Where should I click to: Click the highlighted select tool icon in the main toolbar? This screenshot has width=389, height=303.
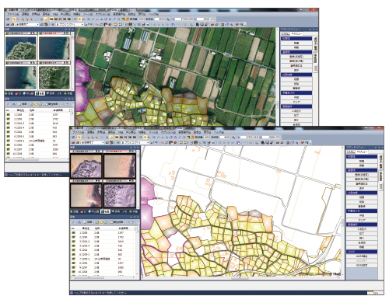click(x=79, y=138)
